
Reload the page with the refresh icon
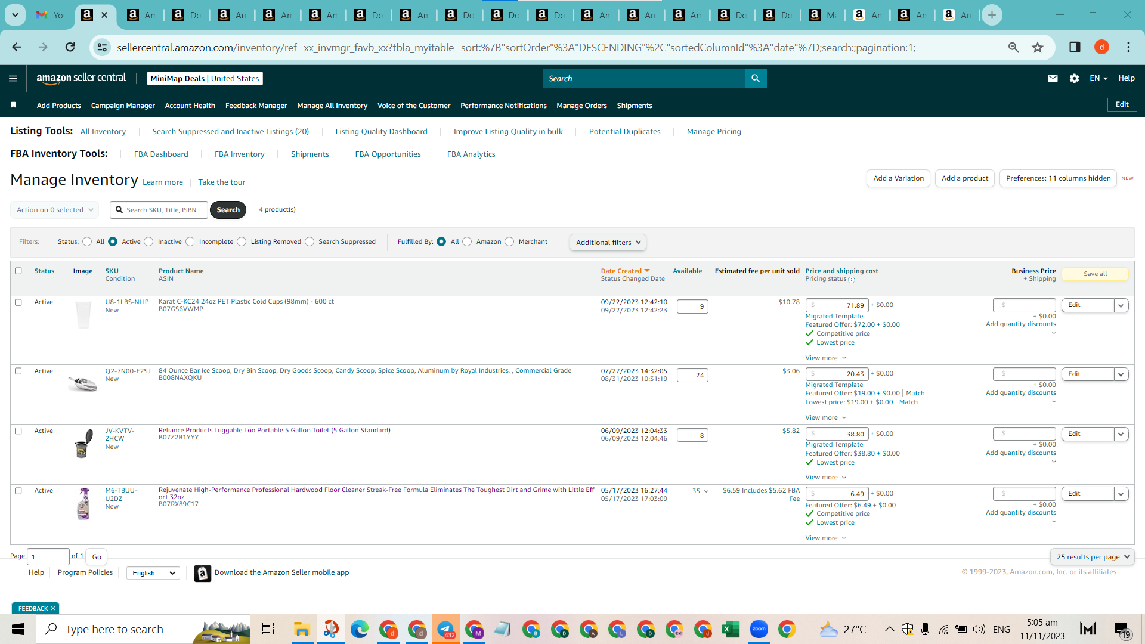pos(70,47)
